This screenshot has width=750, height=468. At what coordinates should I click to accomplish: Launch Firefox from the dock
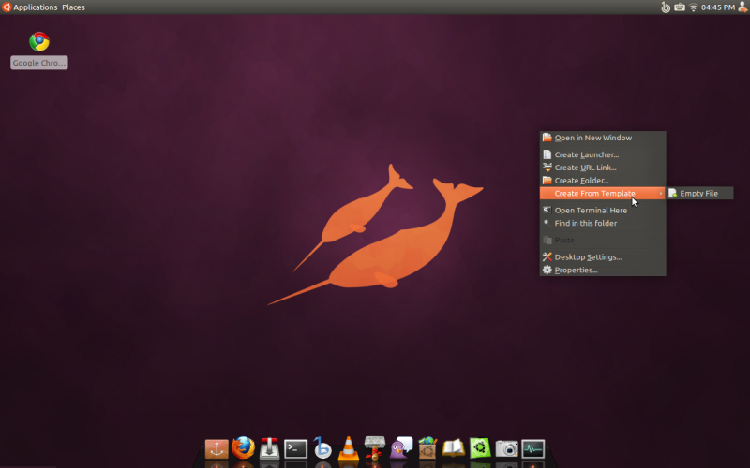point(243,448)
